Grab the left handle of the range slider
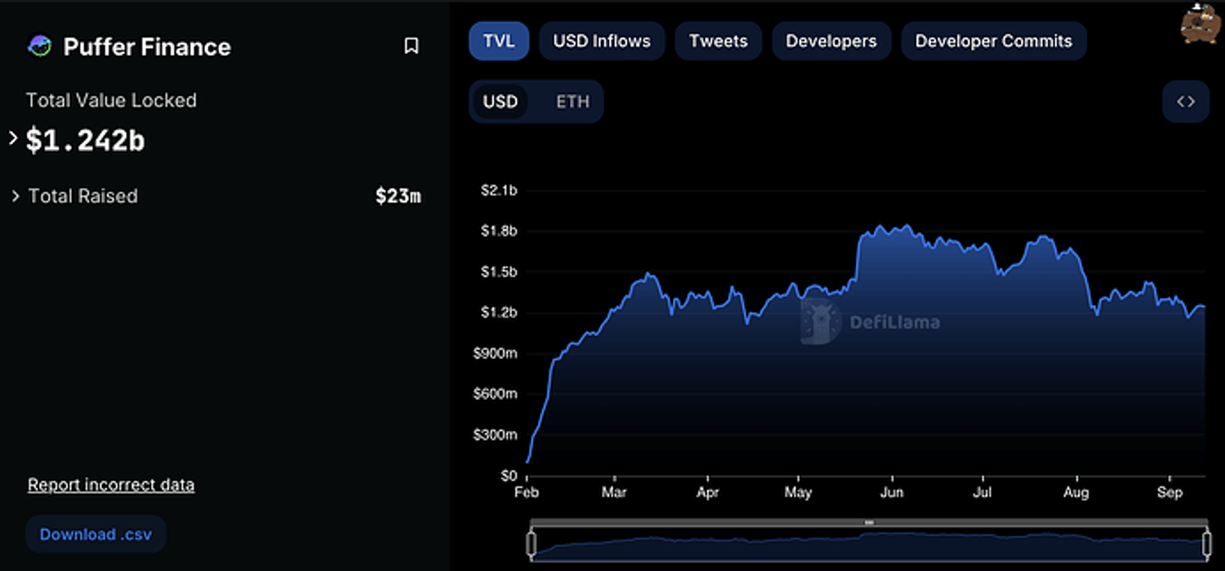The image size is (1225, 571). coord(532,543)
